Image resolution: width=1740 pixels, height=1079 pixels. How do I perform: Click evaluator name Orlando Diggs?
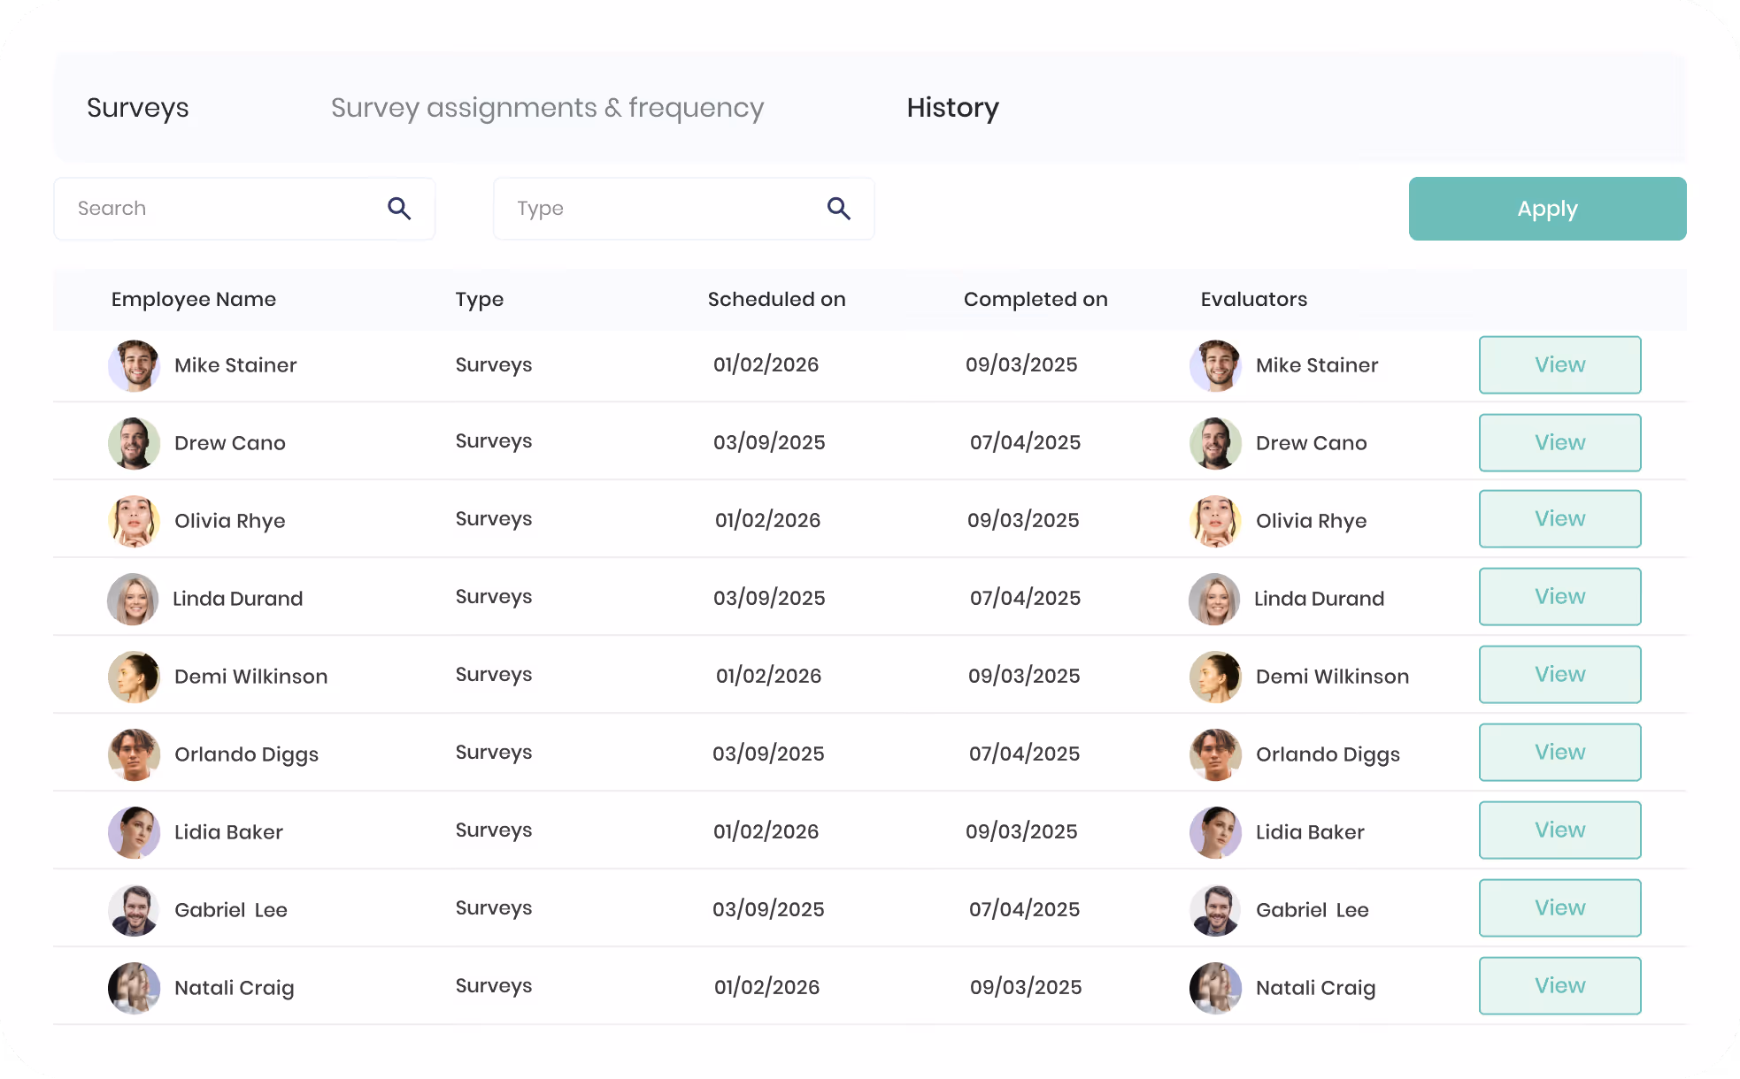1328,754
